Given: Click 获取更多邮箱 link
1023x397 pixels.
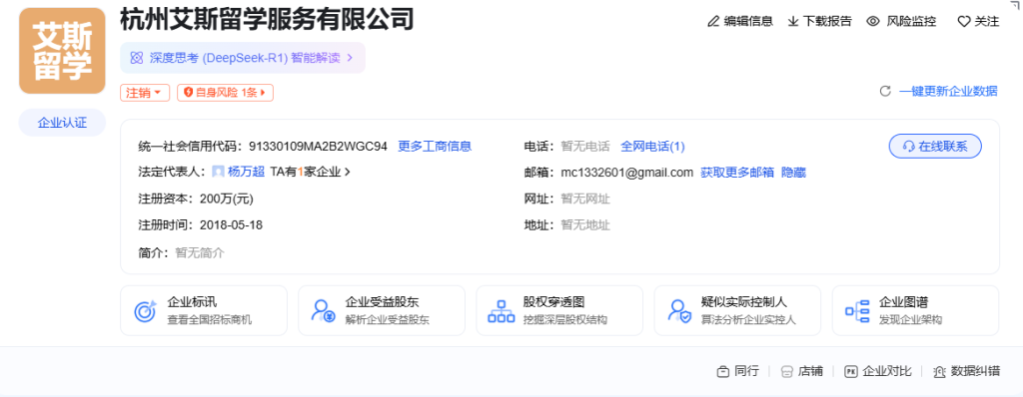Looking at the screenshot, I should click(x=737, y=173).
